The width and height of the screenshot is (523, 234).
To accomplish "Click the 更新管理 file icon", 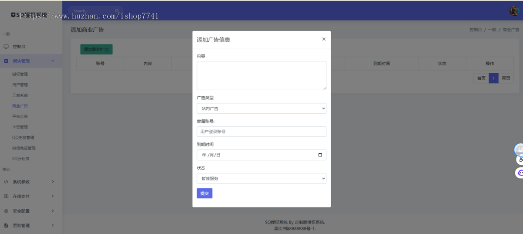I will [6, 225].
